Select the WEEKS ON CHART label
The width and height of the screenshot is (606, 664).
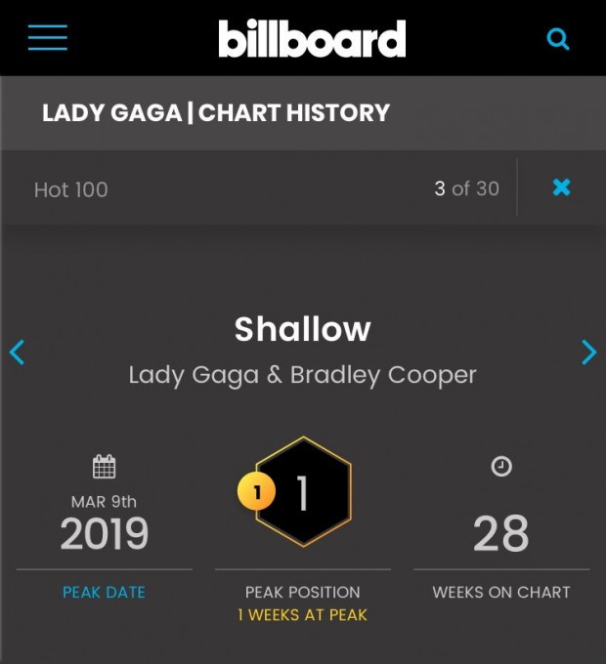[501, 592]
